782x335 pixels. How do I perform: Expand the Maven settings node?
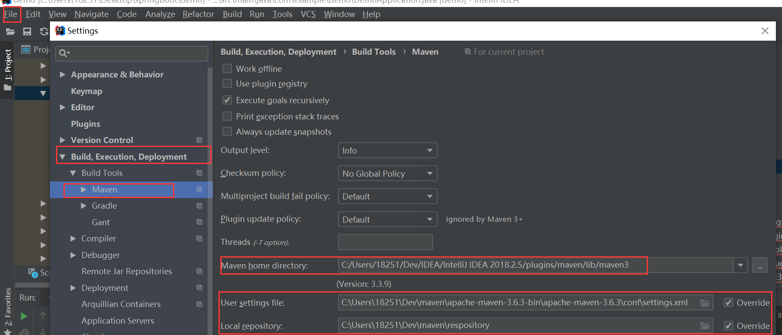coord(84,189)
